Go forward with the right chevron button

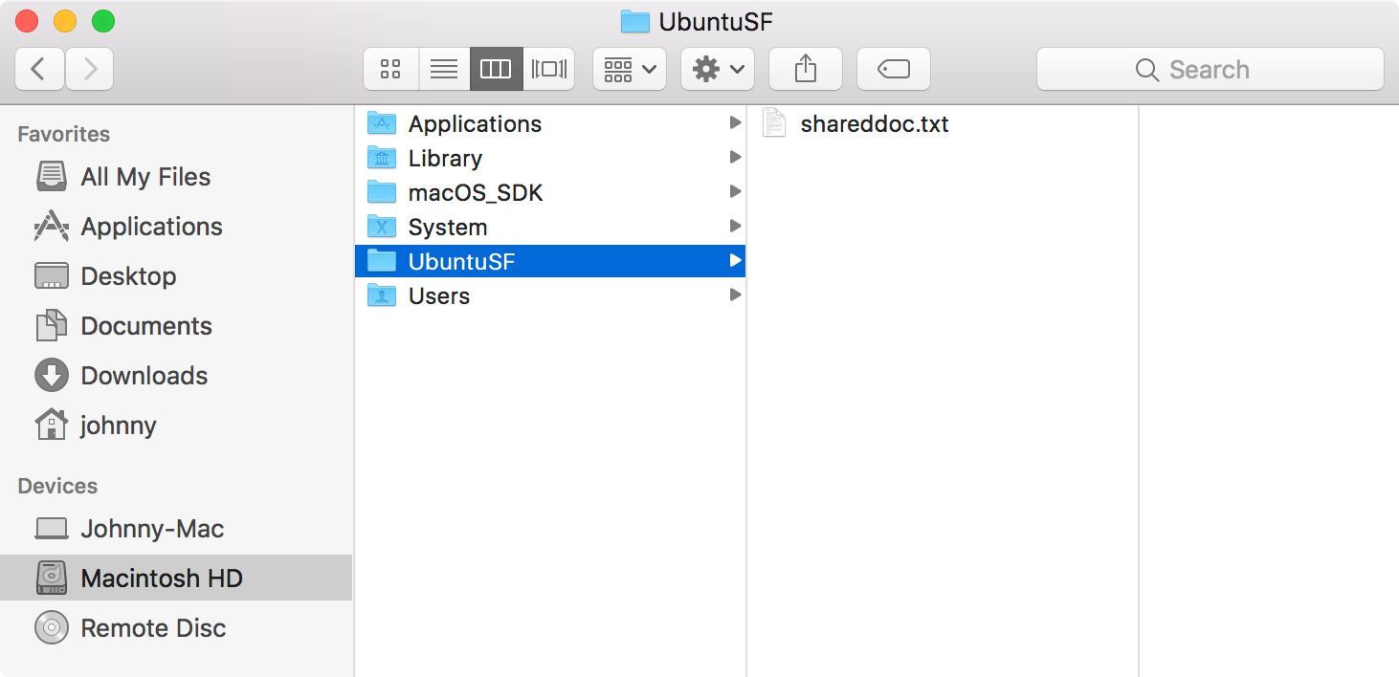(90, 69)
